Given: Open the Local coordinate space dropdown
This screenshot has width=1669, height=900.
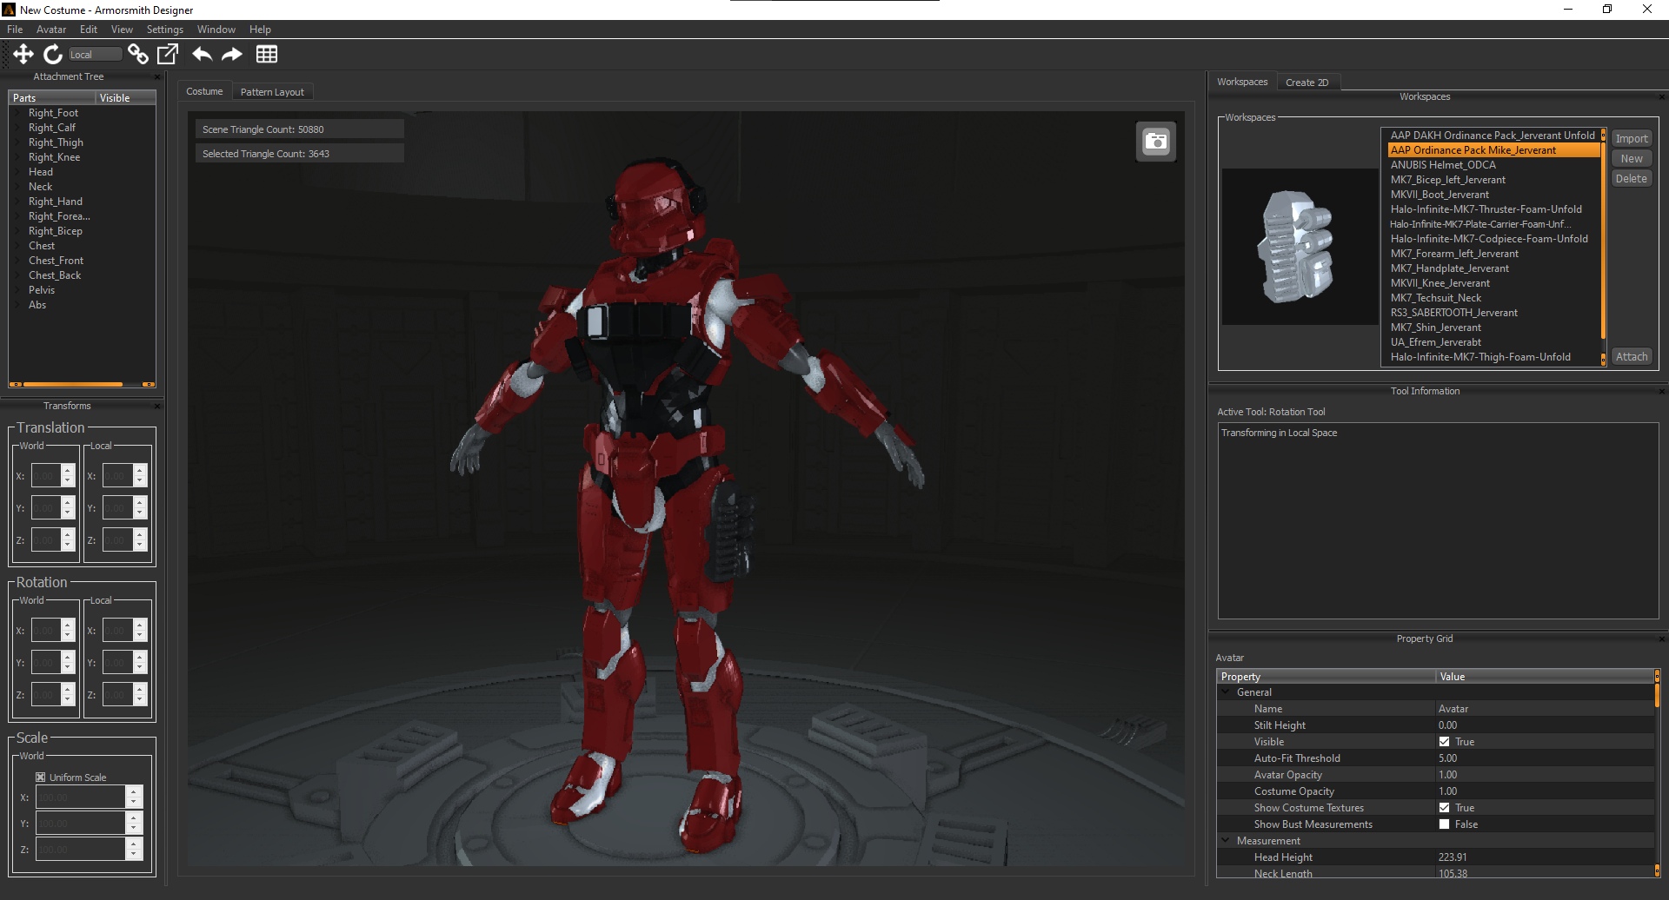Looking at the screenshot, I should coord(95,55).
